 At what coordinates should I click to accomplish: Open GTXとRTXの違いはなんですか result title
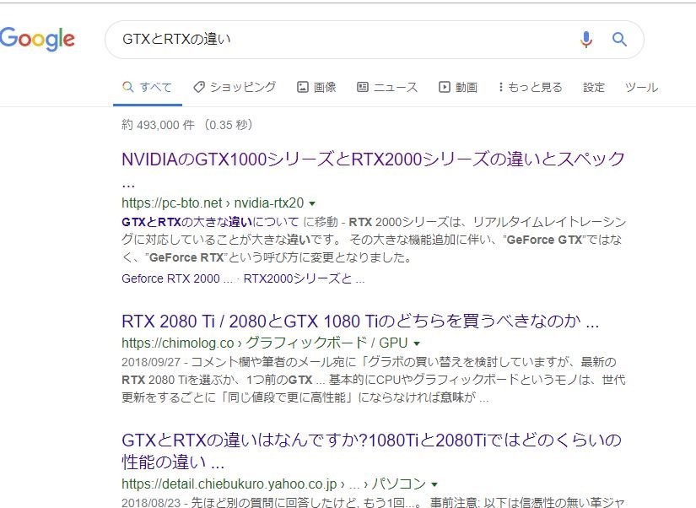point(371,451)
